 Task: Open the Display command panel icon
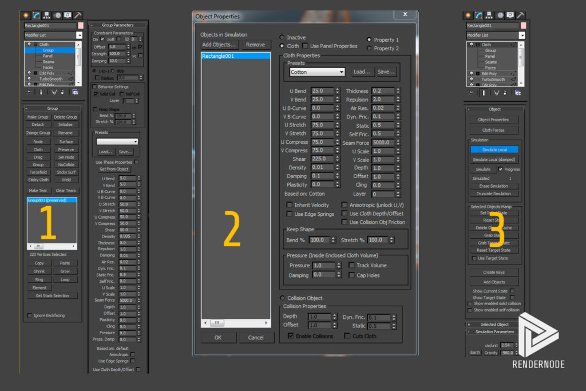click(x=67, y=15)
